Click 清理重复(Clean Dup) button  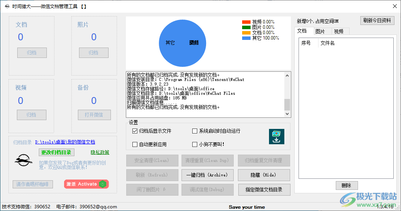tap(207, 161)
